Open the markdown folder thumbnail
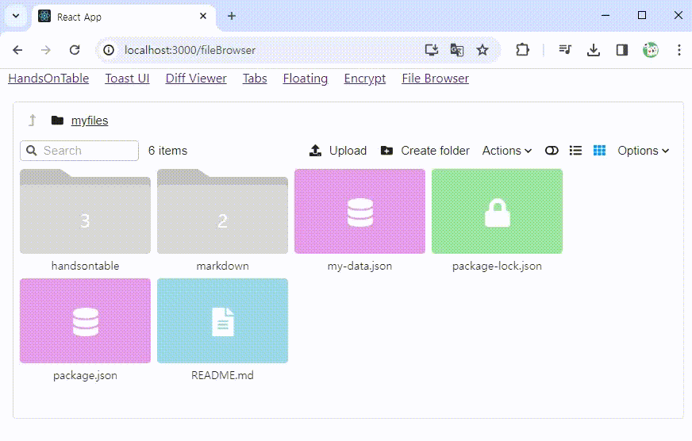 pos(222,211)
